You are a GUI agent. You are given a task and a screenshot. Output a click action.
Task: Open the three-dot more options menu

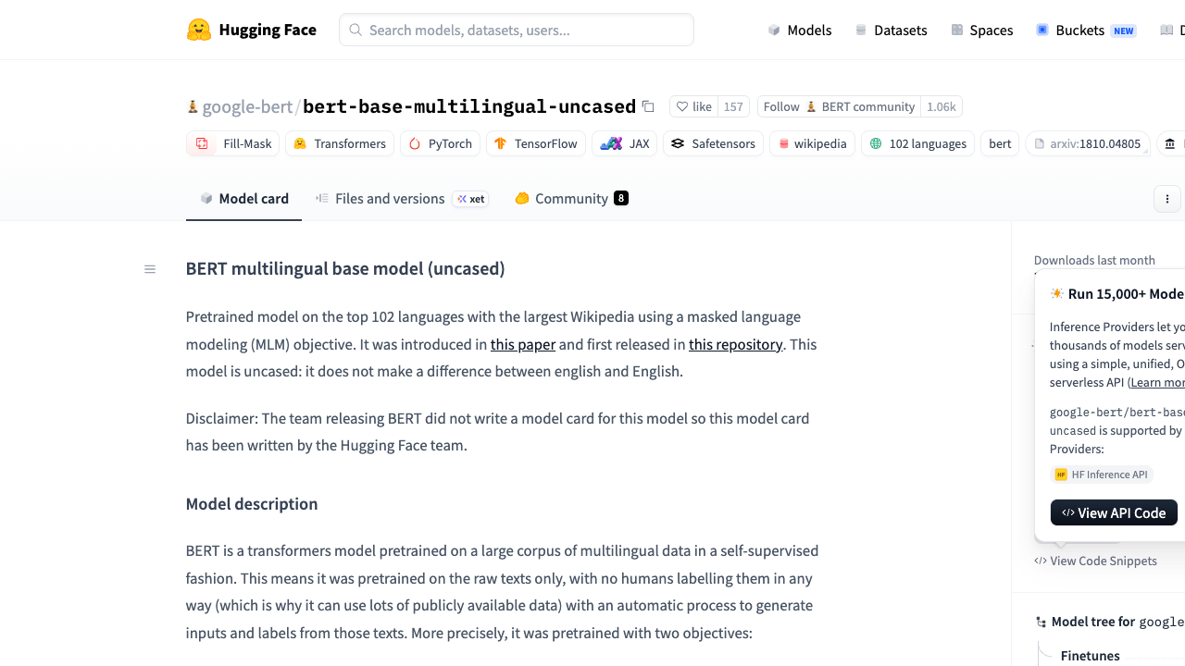(1167, 199)
